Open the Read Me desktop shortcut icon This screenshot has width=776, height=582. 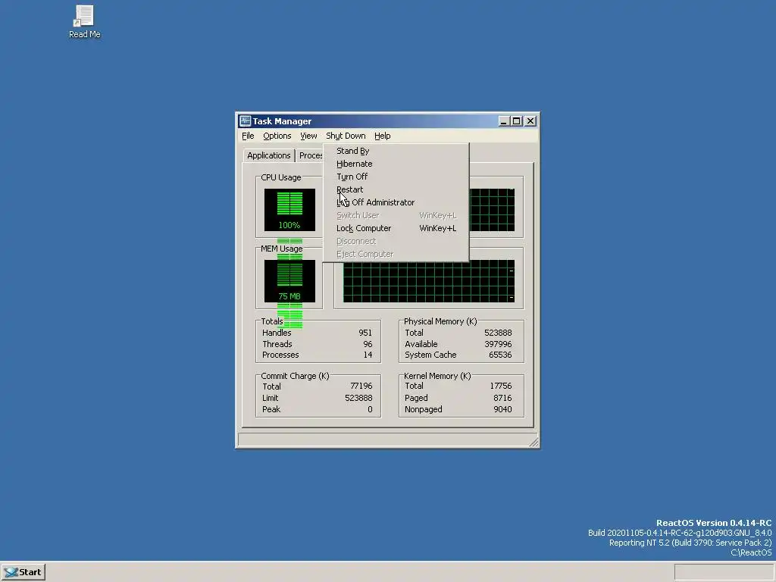[x=84, y=22]
